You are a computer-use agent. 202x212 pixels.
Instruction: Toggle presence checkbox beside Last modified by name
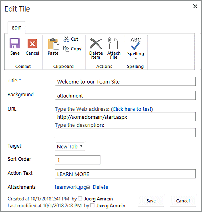(x=92, y=205)
